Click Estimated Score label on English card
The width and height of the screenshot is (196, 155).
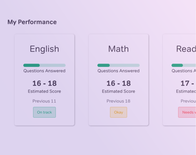click(x=44, y=91)
